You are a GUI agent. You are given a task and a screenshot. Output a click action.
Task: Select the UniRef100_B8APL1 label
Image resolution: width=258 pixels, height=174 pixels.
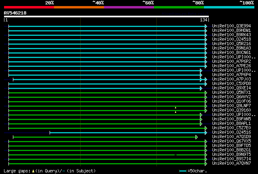click(231, 123)
